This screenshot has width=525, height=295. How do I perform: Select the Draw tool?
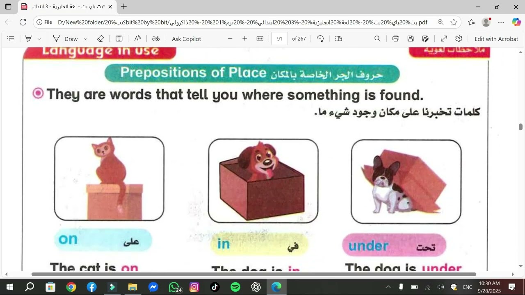65,39
